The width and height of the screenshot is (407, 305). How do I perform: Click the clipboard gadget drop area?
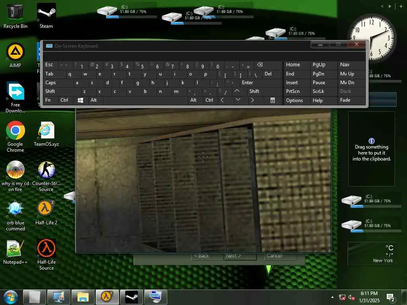pos(372,149)
